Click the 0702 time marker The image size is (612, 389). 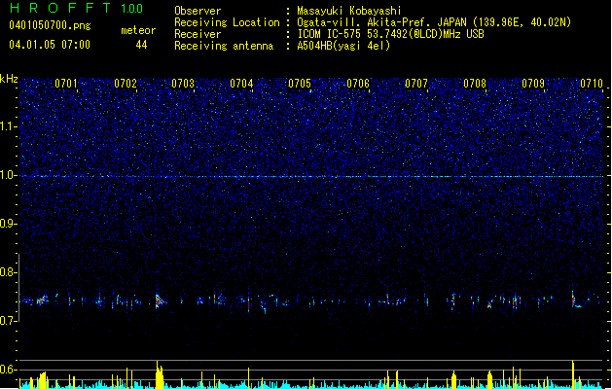tap(126, 84)
